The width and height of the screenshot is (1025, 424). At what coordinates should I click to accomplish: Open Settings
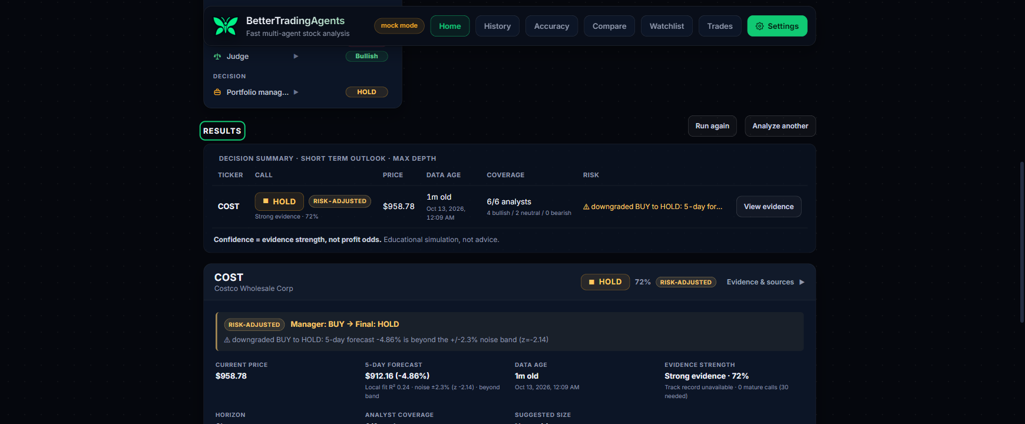(777, 26)
